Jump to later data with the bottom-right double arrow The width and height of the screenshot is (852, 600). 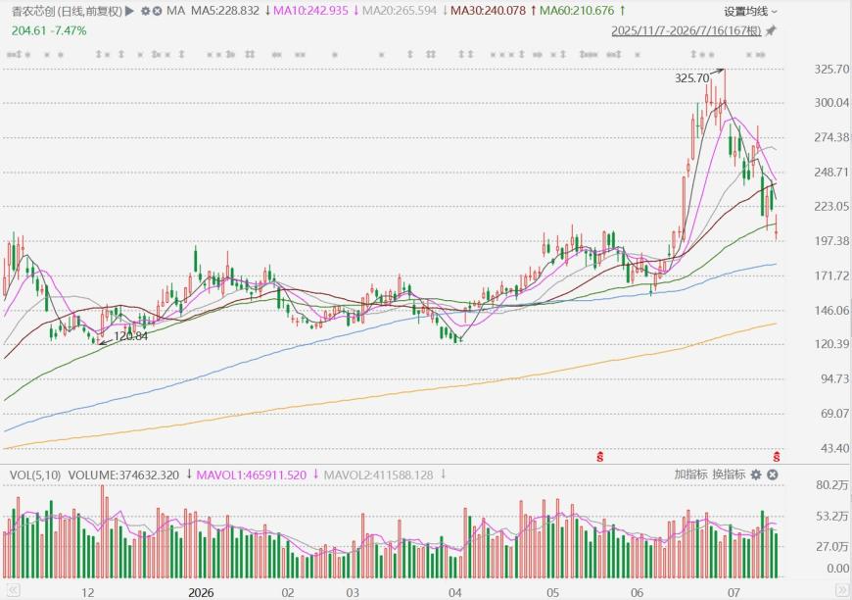point(842,591)
